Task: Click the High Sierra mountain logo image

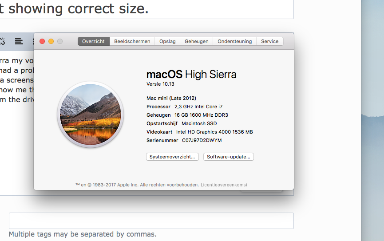Action: 91,115
